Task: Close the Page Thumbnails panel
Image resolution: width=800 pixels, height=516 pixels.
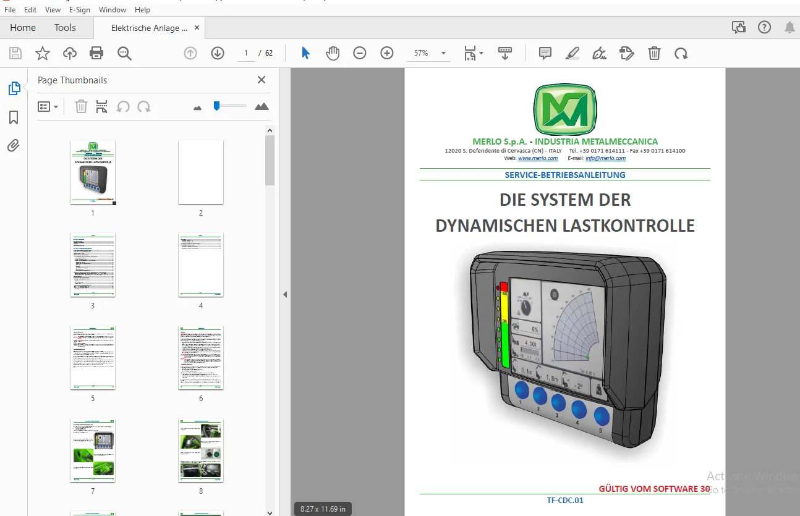Action: tap(262, 80)
